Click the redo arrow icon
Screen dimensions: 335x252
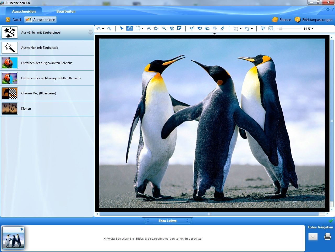click(109, 29)
